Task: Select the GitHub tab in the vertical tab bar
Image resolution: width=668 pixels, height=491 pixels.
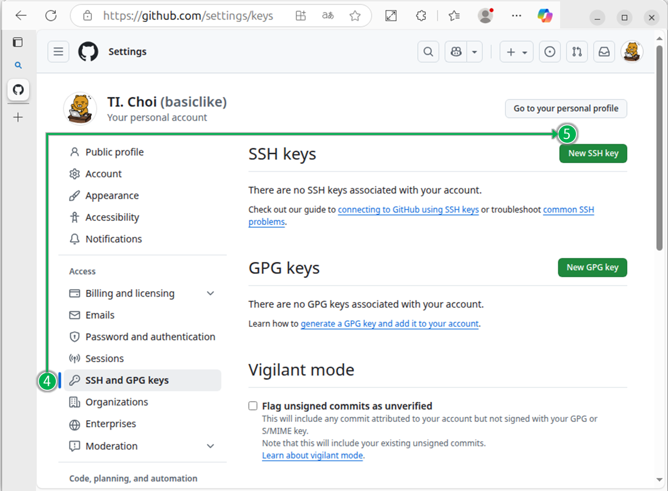Action: tap(18, 89)
